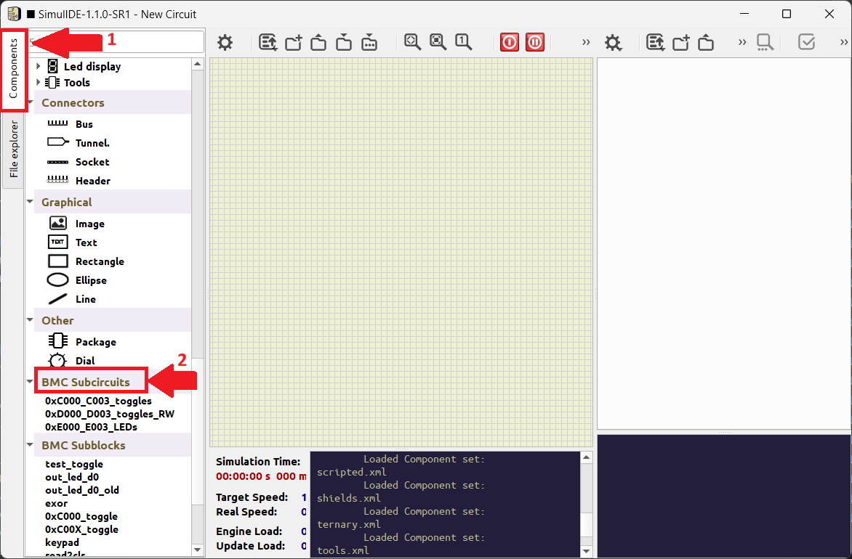Collapse the Graphical section
The image size is (852, 559).
pos(30,202)
